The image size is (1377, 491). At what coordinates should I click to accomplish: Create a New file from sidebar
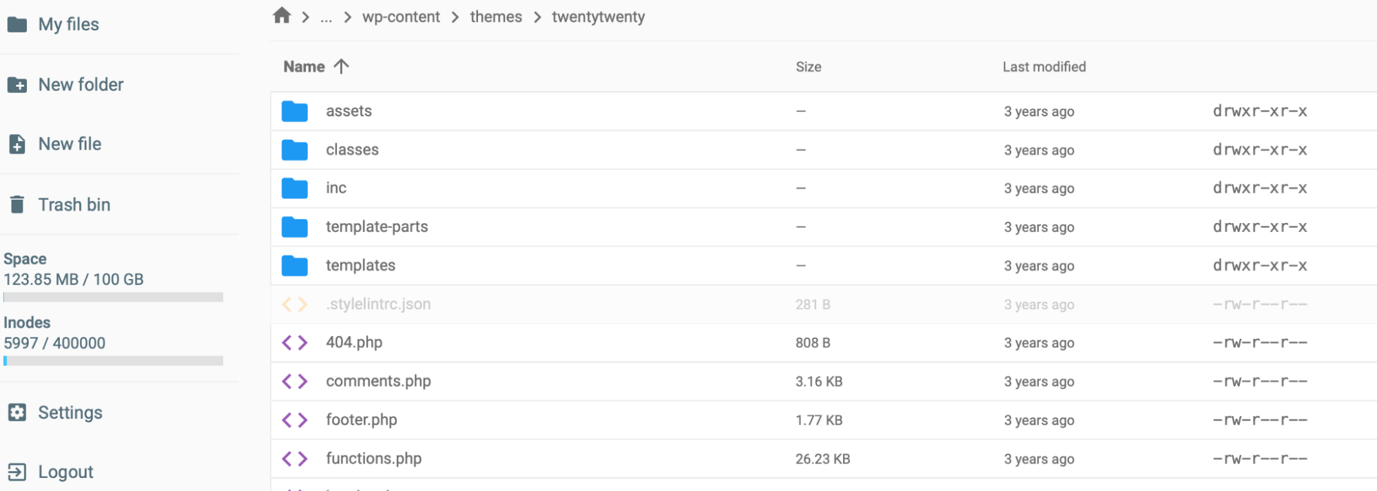70,144
